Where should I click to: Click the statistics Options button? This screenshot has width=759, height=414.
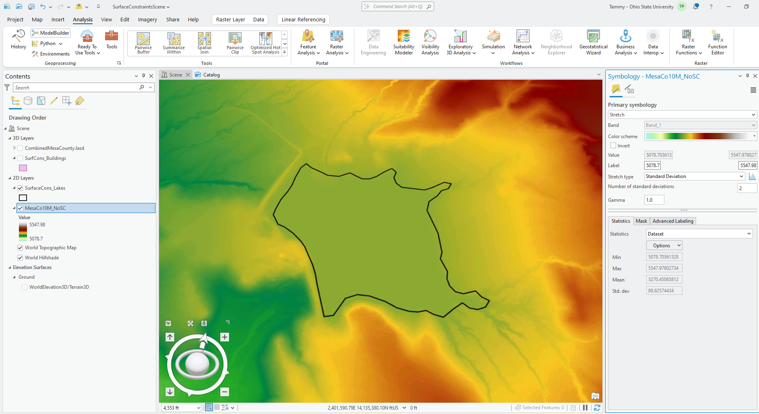pos(664,246)
